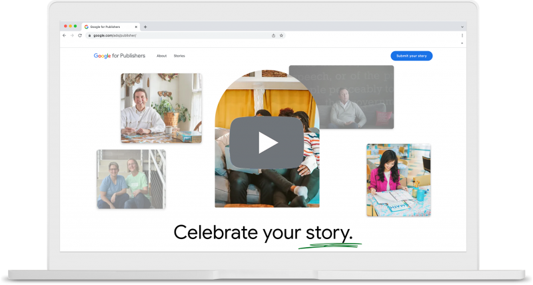Close the Google for Publishers tab
The height and width of the screenshot is (285, 533).
(x=137, y=27)
